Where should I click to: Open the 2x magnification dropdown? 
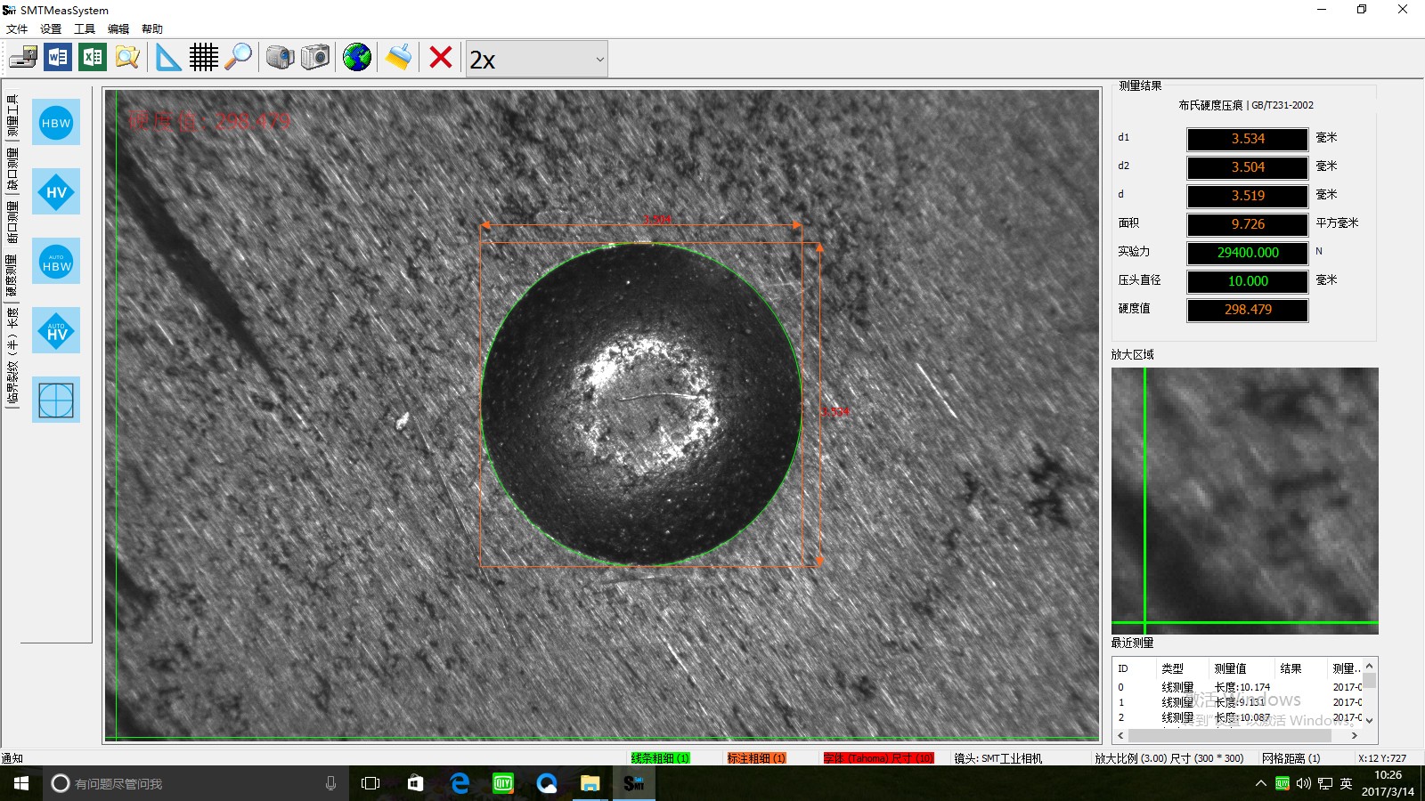pos(537,59)
